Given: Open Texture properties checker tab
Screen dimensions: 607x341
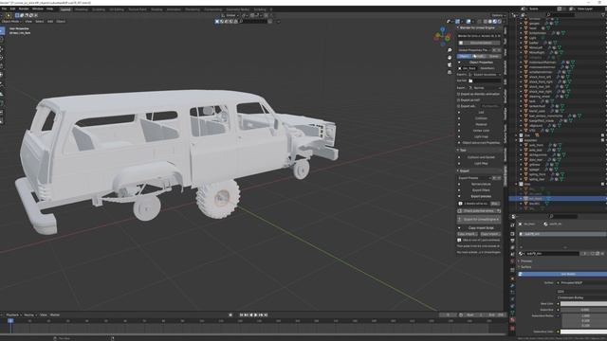Looking at the screenshot, I should (512, 328).
